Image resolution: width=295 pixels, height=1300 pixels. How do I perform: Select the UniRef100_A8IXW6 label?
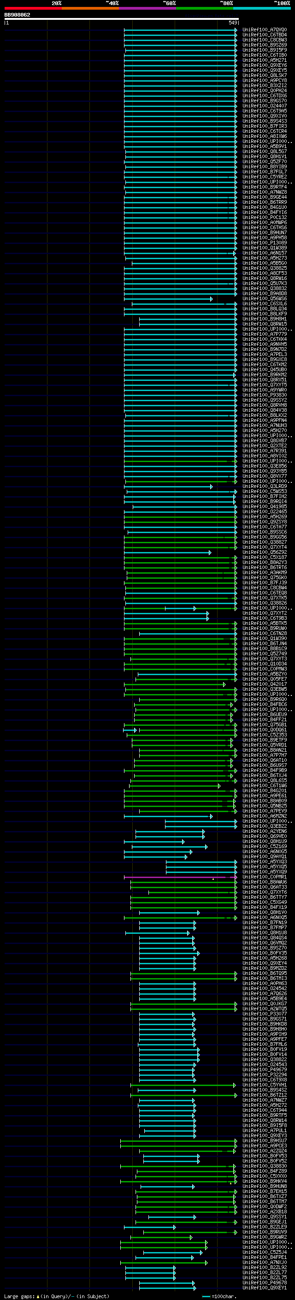pos(264,136)
